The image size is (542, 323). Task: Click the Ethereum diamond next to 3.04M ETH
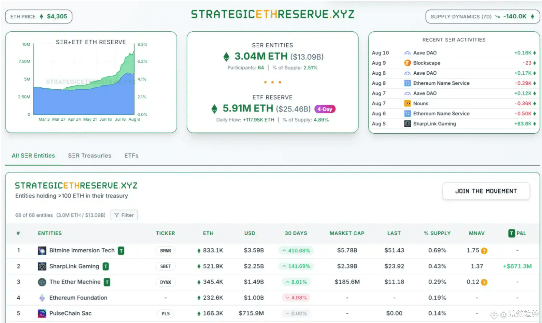[226, 57]
